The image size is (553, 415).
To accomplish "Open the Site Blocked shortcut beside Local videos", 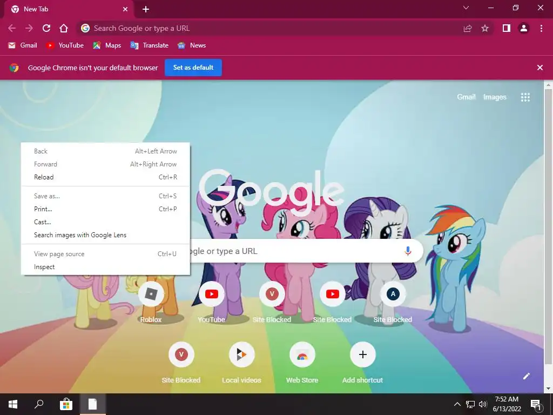I will 181,363.
